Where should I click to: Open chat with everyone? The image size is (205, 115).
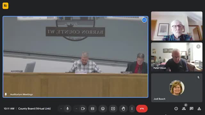pos(192,109)
